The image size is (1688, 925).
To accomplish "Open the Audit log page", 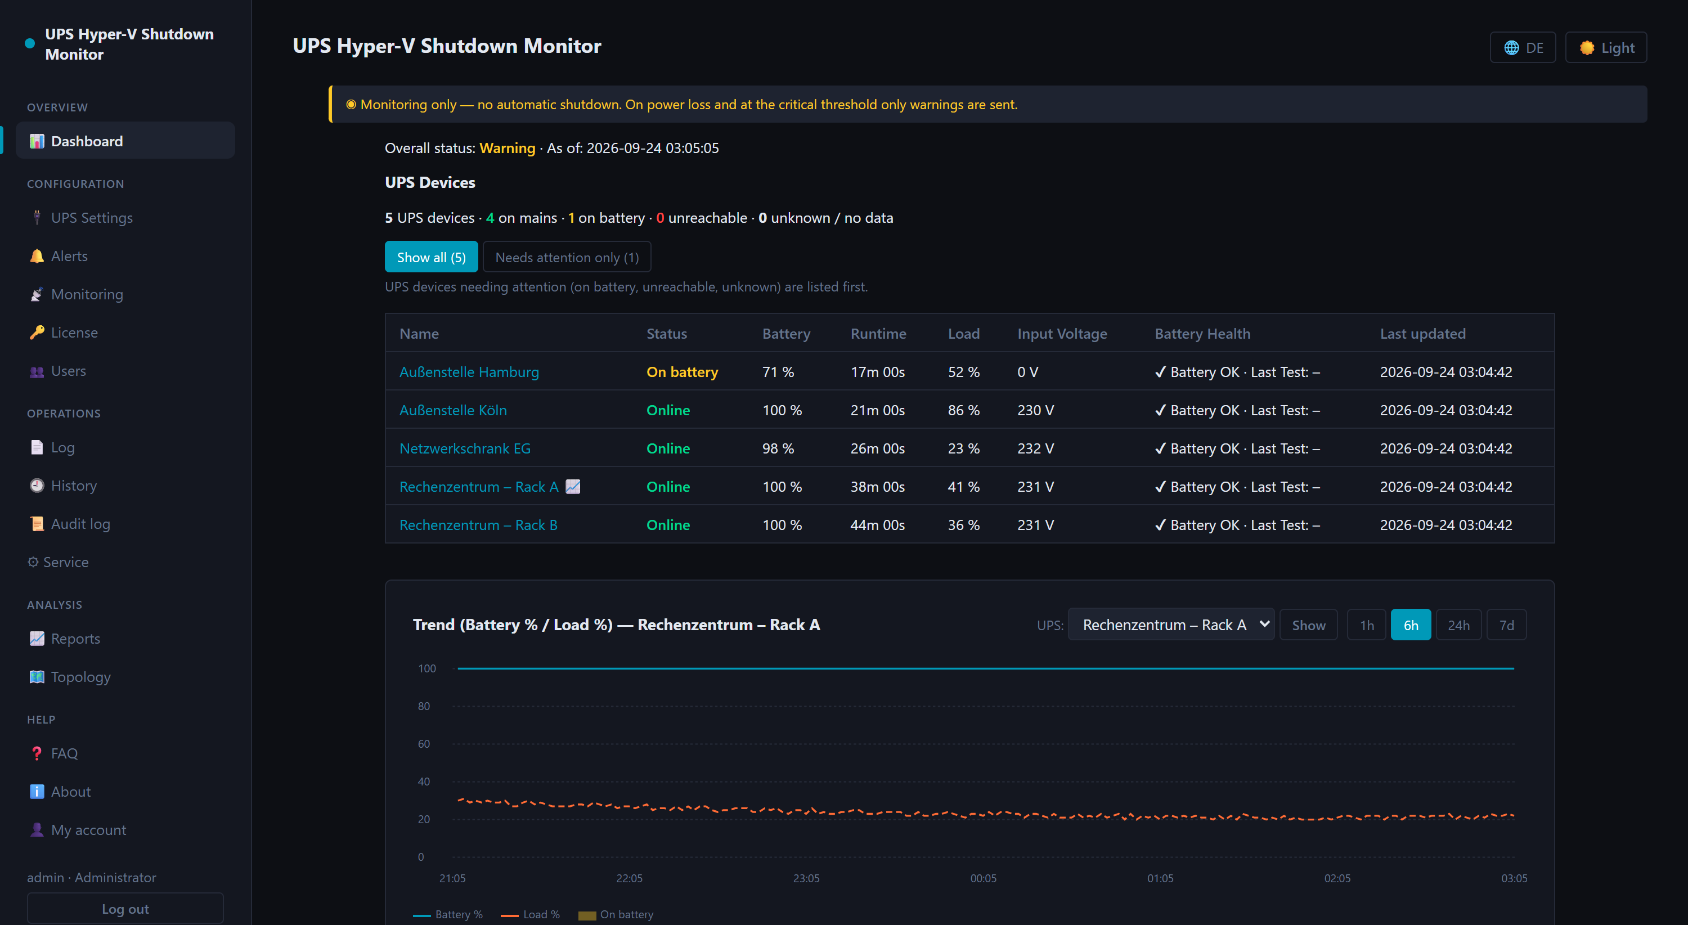I will (x=125, y=524).
